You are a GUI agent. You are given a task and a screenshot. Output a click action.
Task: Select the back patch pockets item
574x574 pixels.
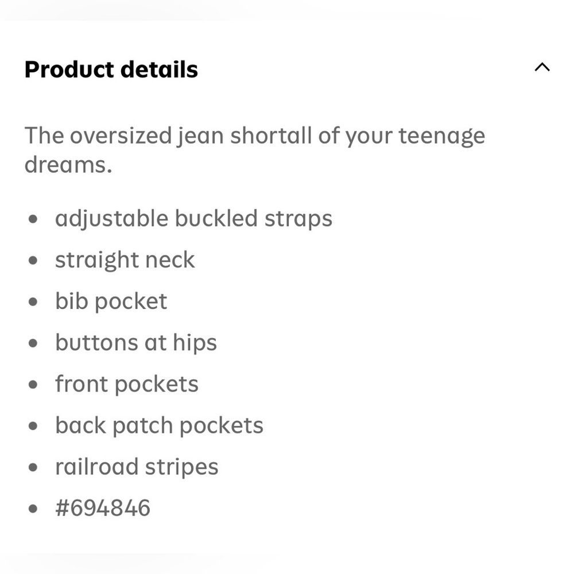[159, 426]
